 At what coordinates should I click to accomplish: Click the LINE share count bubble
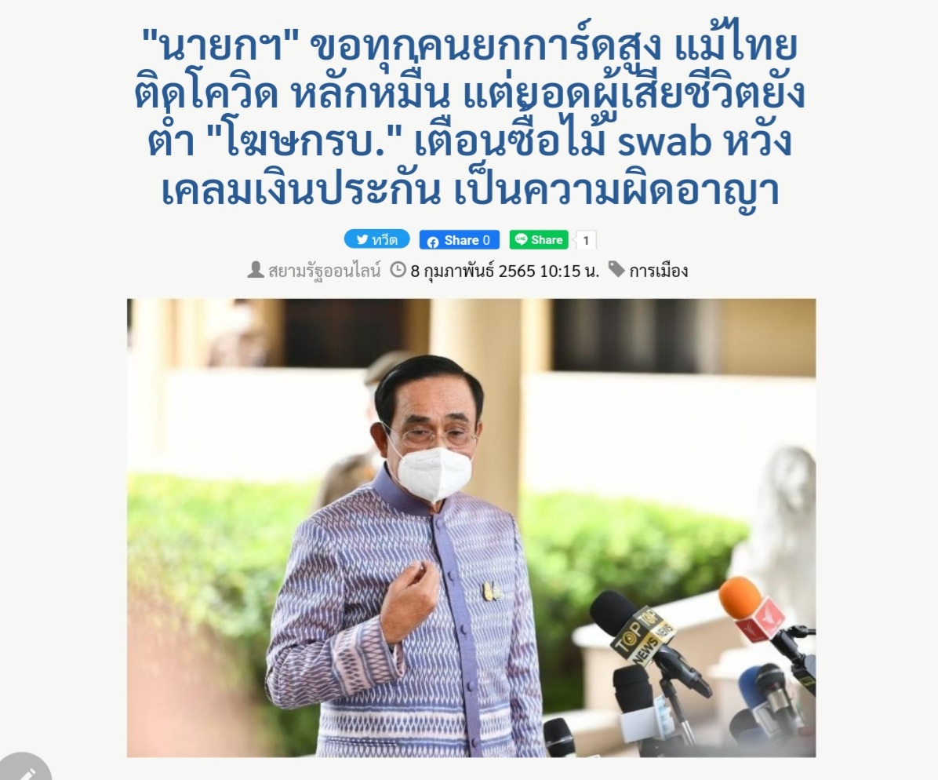(586, 240)
